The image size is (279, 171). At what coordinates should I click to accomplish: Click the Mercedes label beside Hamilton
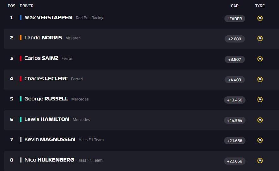click(x=81, y=120)
